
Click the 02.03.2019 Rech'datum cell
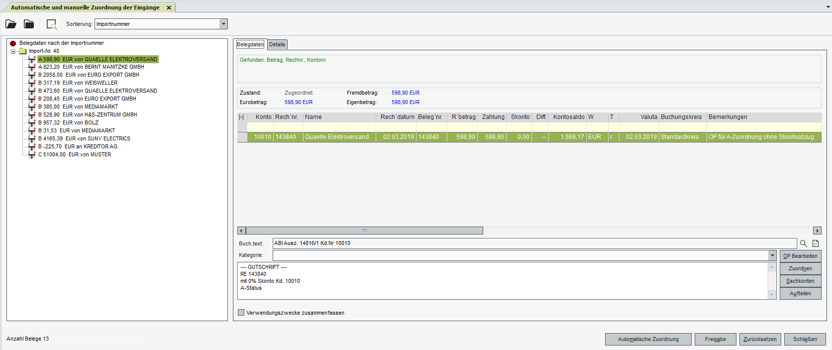[396, 137]
